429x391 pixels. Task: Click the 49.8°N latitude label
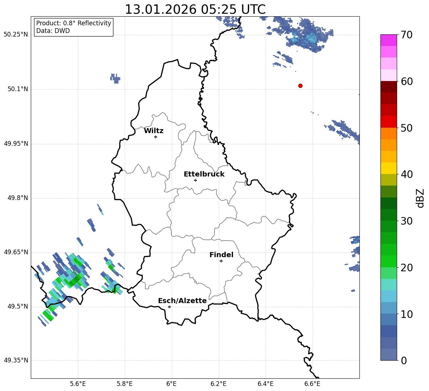click(18, 198)
